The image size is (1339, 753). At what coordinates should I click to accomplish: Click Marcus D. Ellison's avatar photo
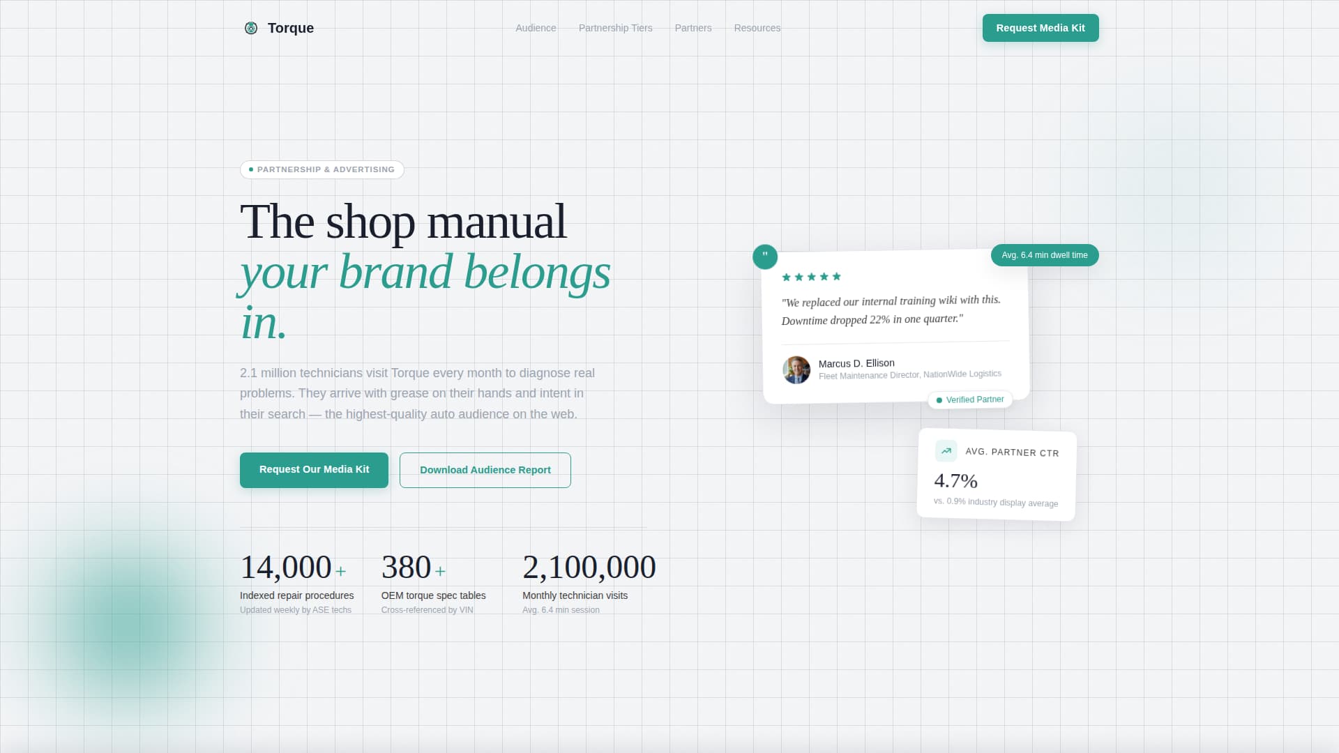pos(796,370)
